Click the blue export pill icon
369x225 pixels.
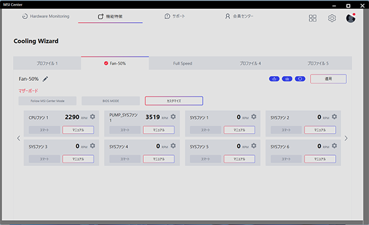(x=274, y=79)
